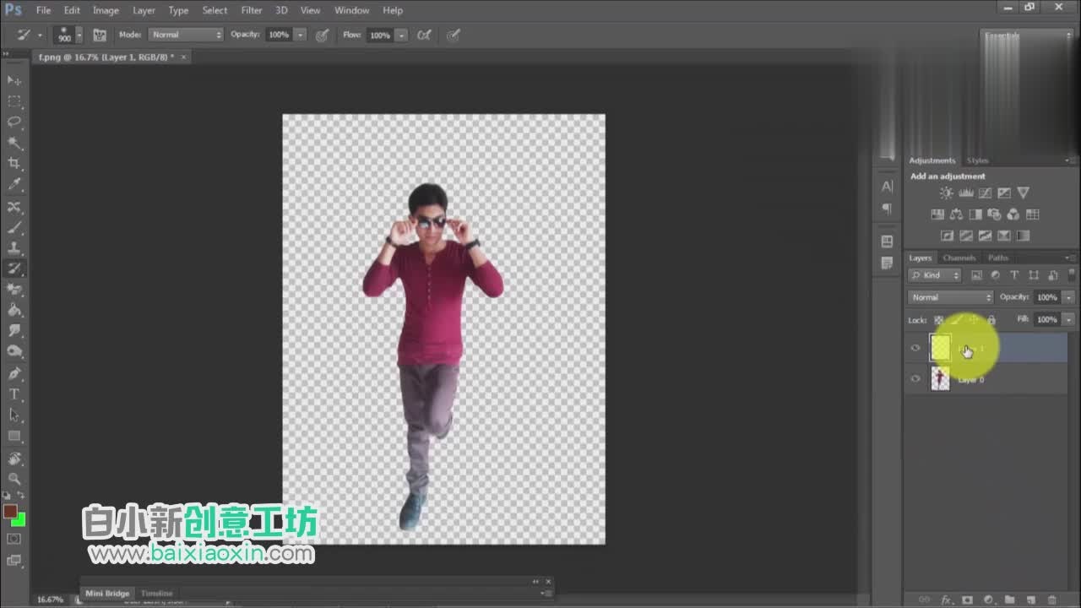The width and height of the screenshot is (1081, 608).
Task: Select the Move tool
Action: click(14, 80)
